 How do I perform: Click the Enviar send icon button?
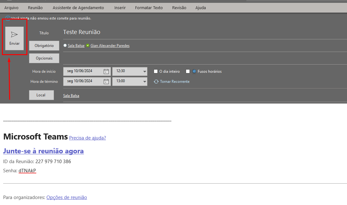(14, 38)
